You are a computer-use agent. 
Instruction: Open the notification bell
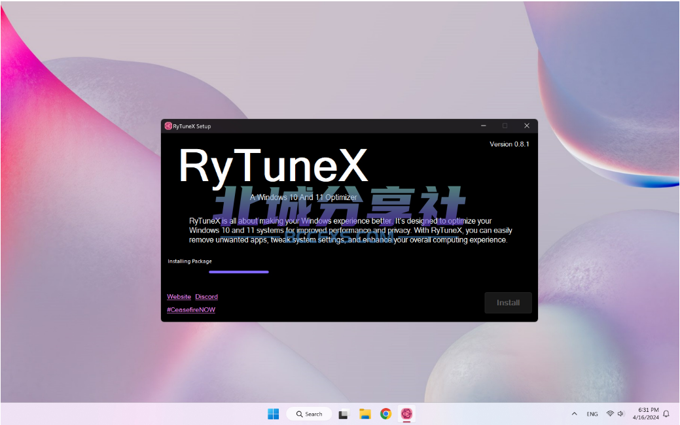pos(666,414)
